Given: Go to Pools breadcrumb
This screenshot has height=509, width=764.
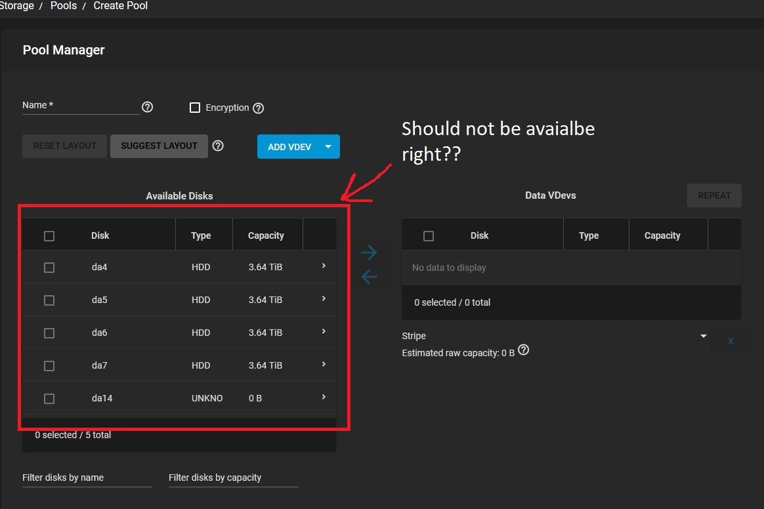Looking at the screenshot, I should point(64,6).
